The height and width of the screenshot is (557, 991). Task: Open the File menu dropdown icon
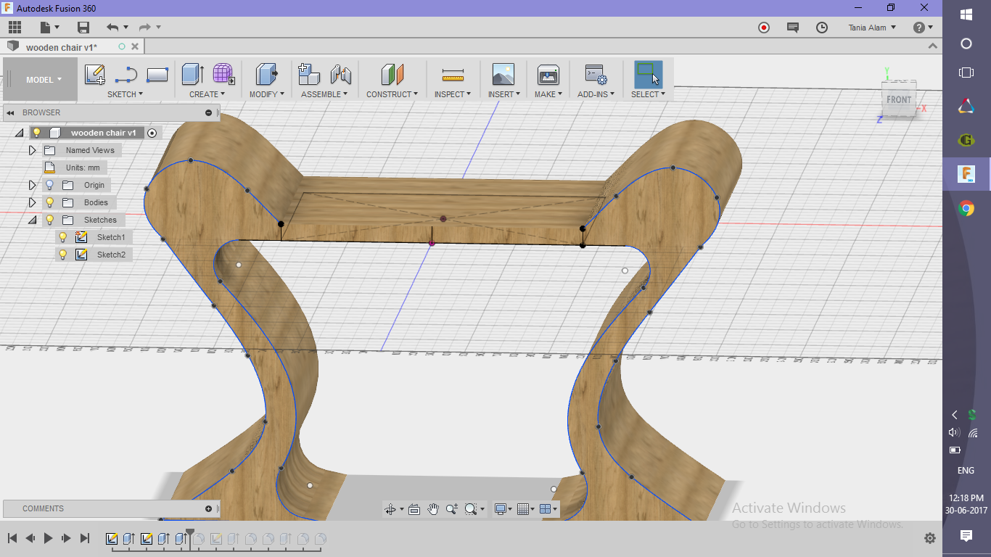49,28
